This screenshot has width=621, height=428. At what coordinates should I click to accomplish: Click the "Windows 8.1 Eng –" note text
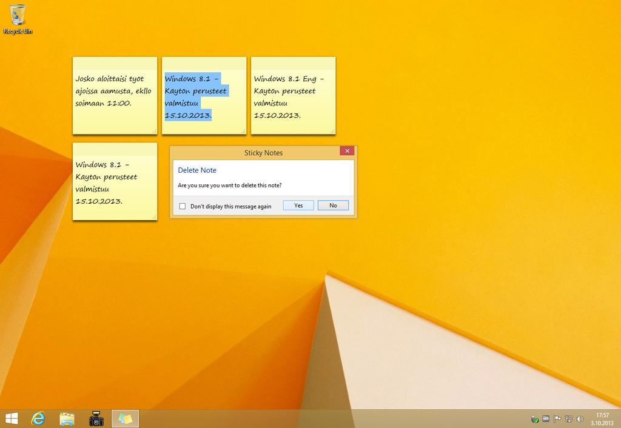pos(289,79)
